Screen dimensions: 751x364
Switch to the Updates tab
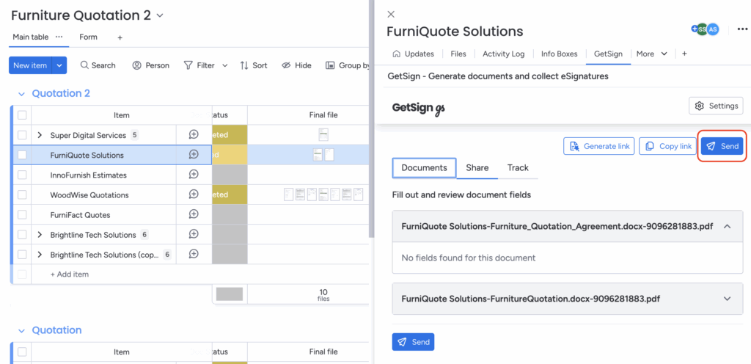tap(414, 54)
